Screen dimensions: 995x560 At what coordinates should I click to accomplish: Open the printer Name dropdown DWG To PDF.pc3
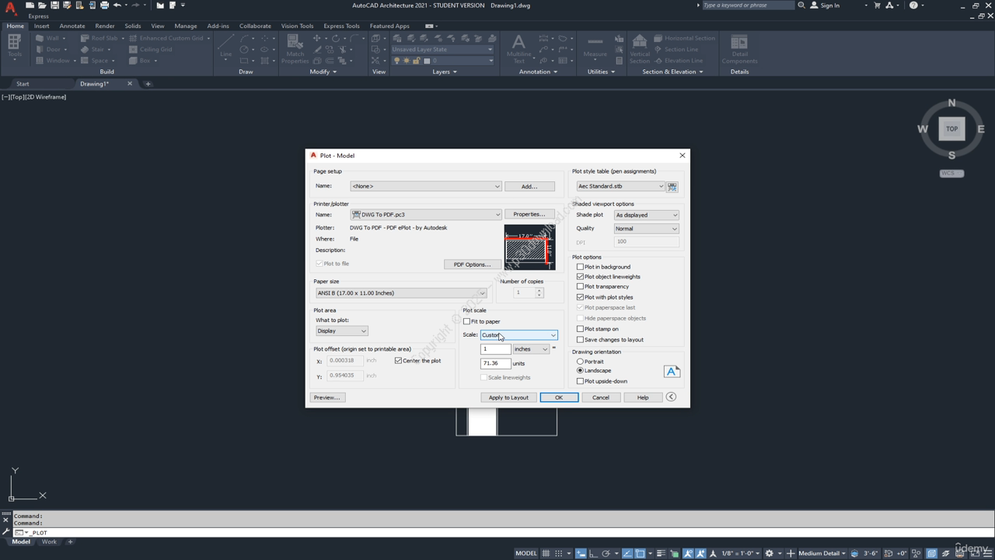pos(425,215)
